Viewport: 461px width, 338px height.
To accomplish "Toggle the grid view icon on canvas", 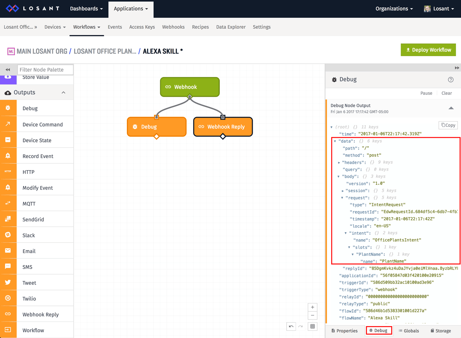I will click(312, 326).
